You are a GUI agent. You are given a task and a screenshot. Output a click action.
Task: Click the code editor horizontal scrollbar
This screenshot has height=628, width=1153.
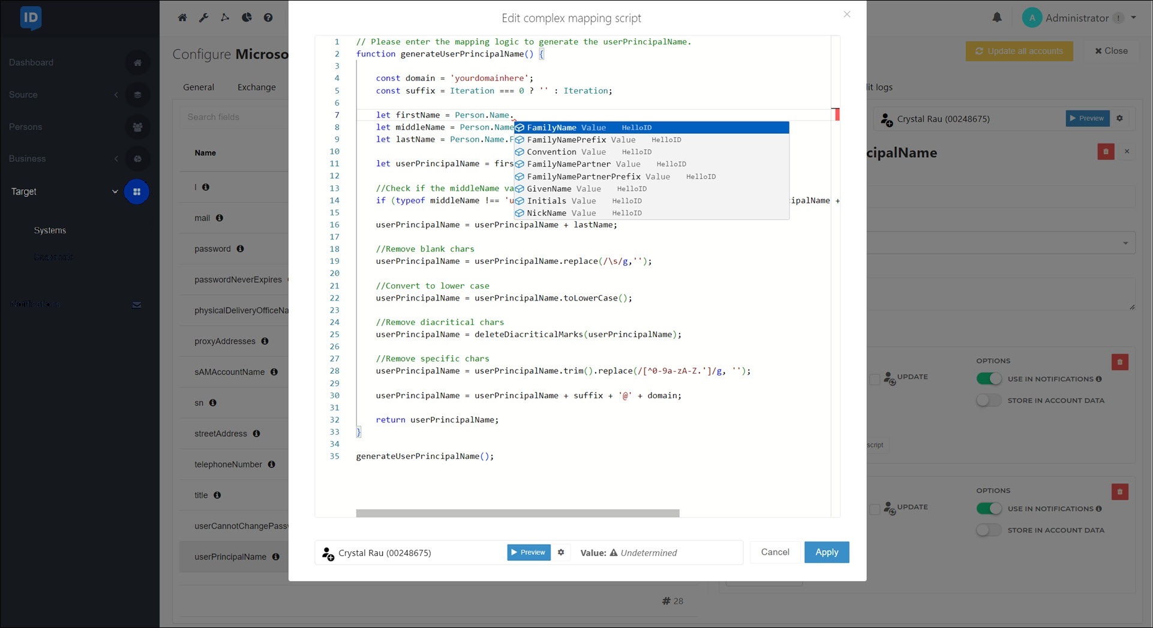coord(518,513)
